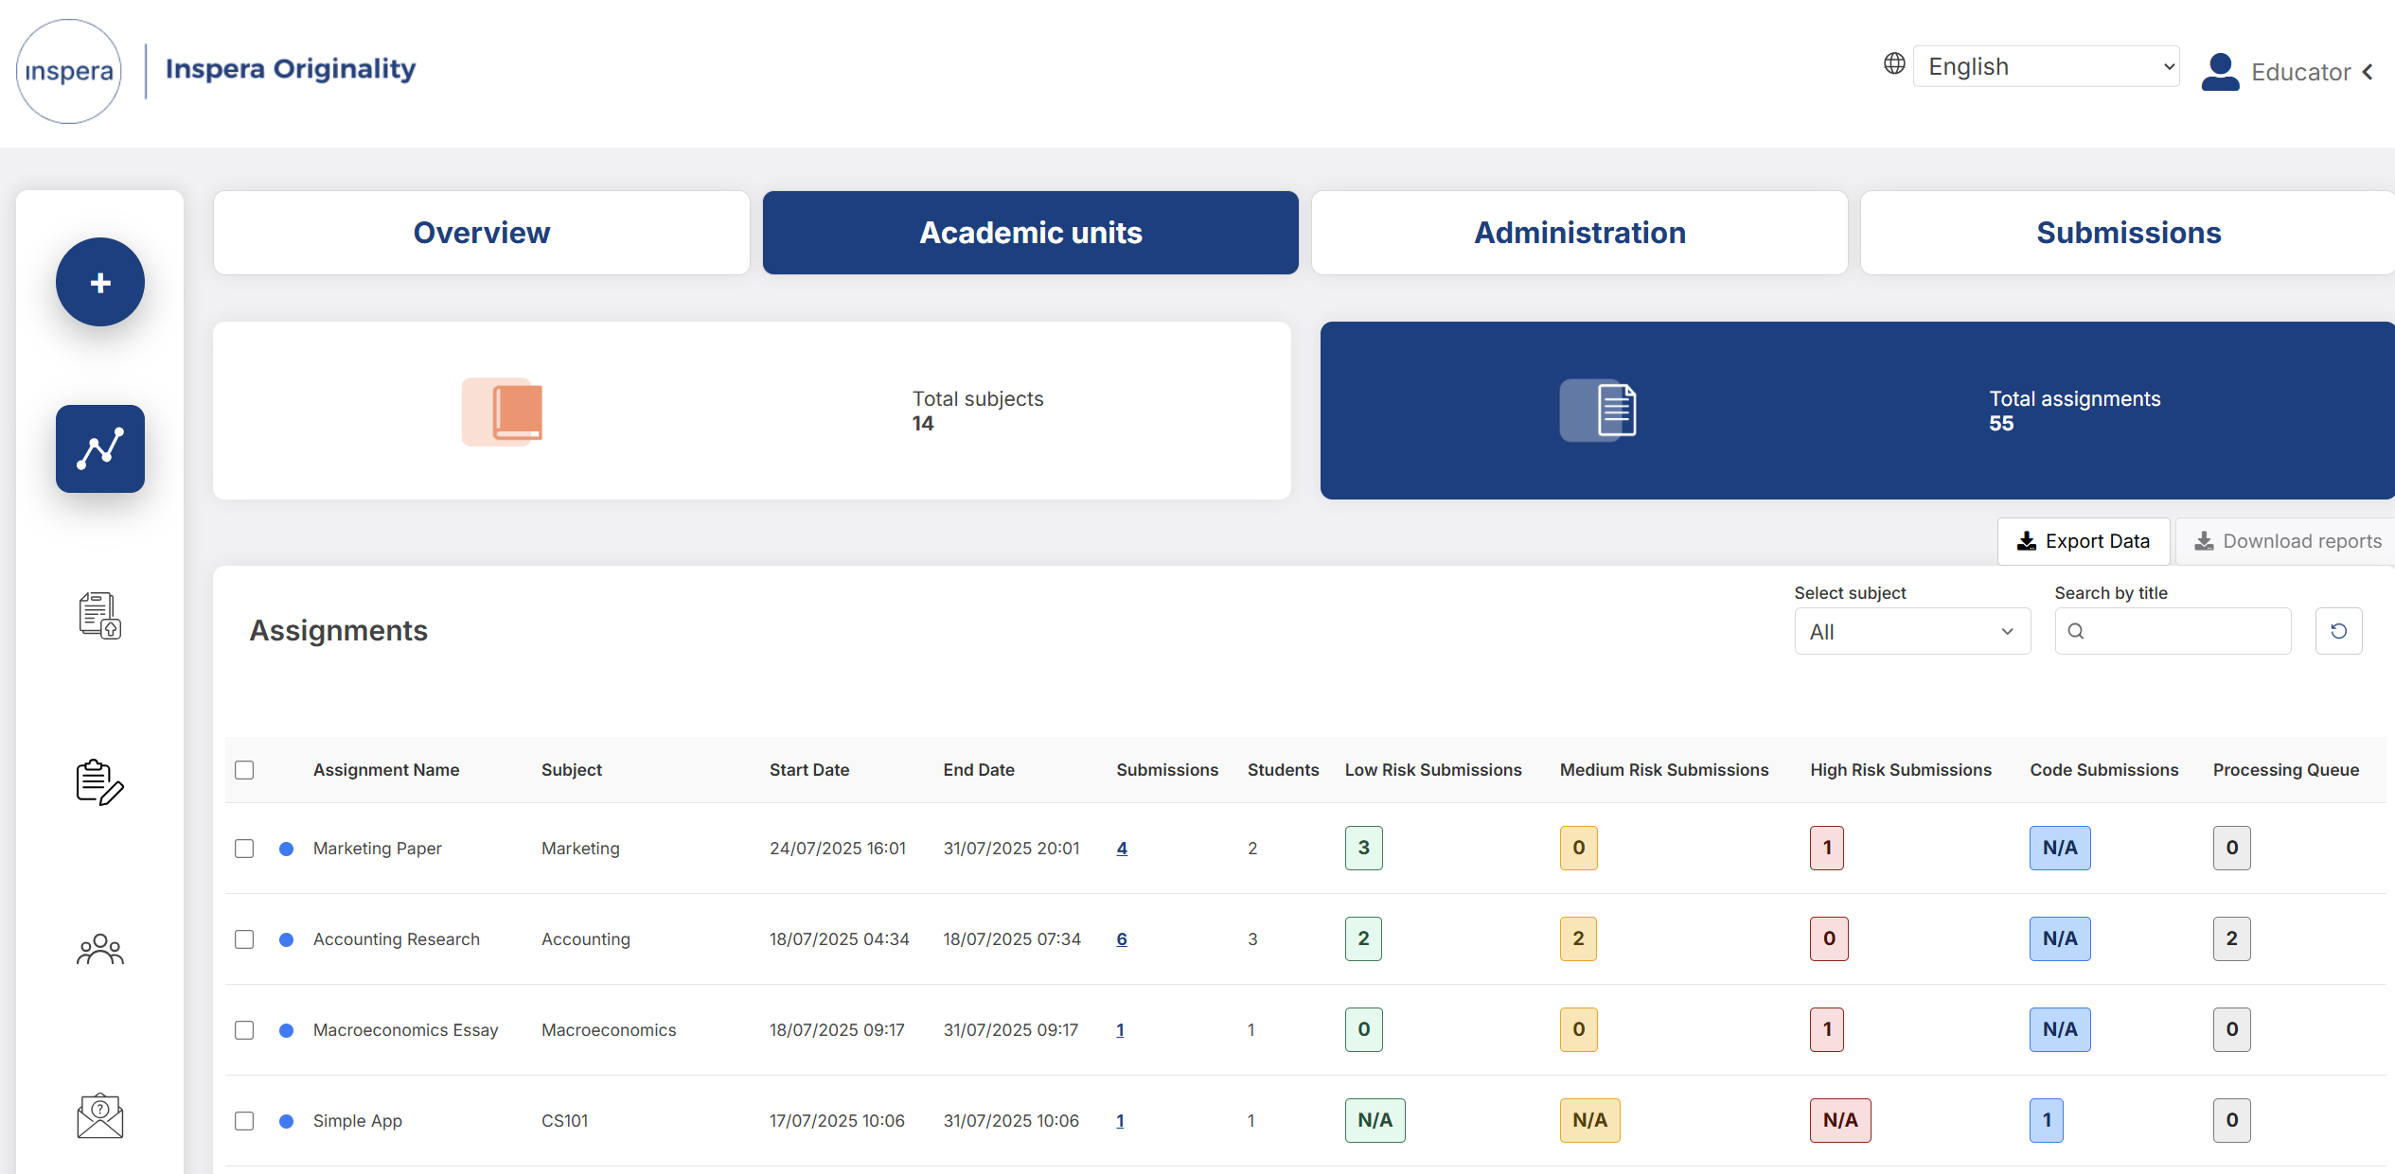Switch to the Academic units tab
Screen dimensions: 2395x1174
click(1031, 233)
